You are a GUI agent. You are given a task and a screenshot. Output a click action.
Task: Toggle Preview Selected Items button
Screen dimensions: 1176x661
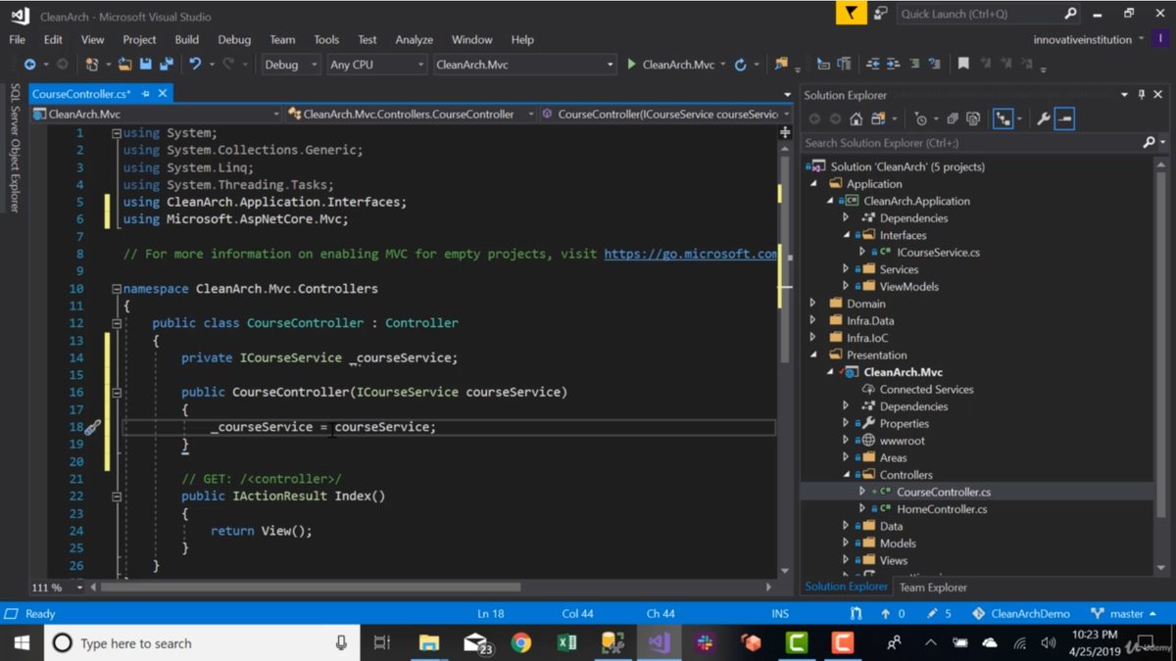click(1064, 118)
